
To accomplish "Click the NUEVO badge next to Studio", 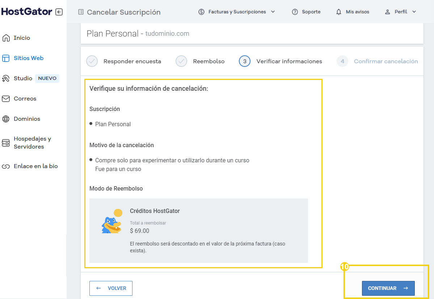I will 47,78.
